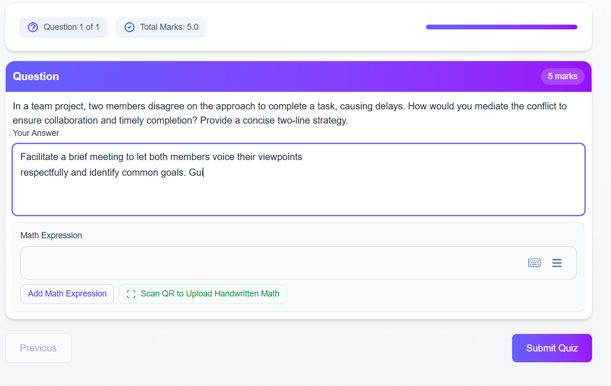611x386 pixels.
Task: Click the 5 marks badge
Action: 563,76
